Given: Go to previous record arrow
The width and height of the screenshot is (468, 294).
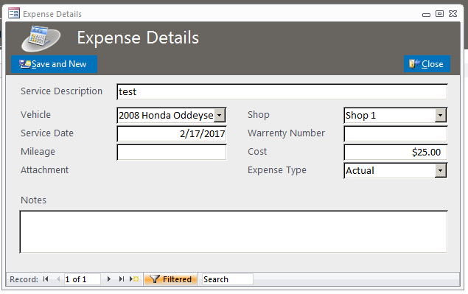Looking at the screenshot, I should pos(58,279).
